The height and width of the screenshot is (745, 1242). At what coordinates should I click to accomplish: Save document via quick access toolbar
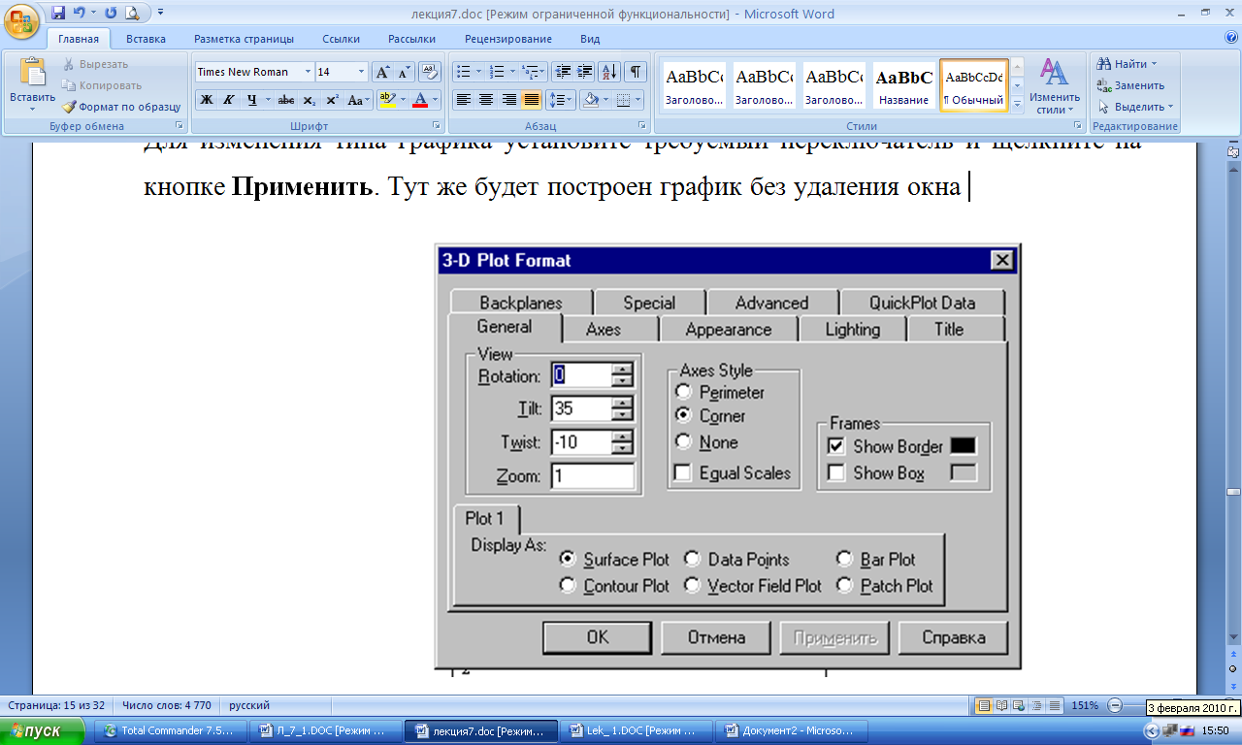(x=58, y=14)
